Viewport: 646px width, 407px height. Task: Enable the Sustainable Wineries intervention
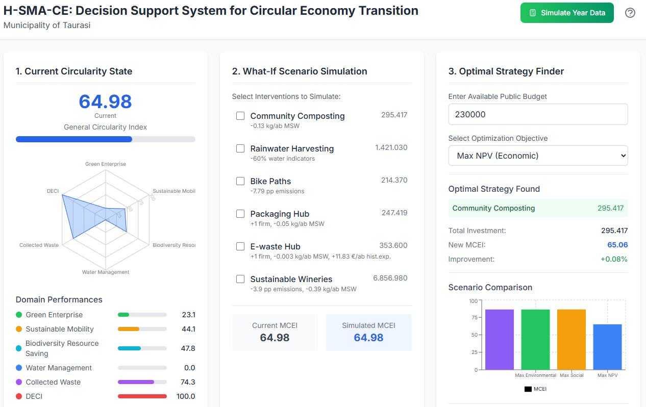click(240, 279)
